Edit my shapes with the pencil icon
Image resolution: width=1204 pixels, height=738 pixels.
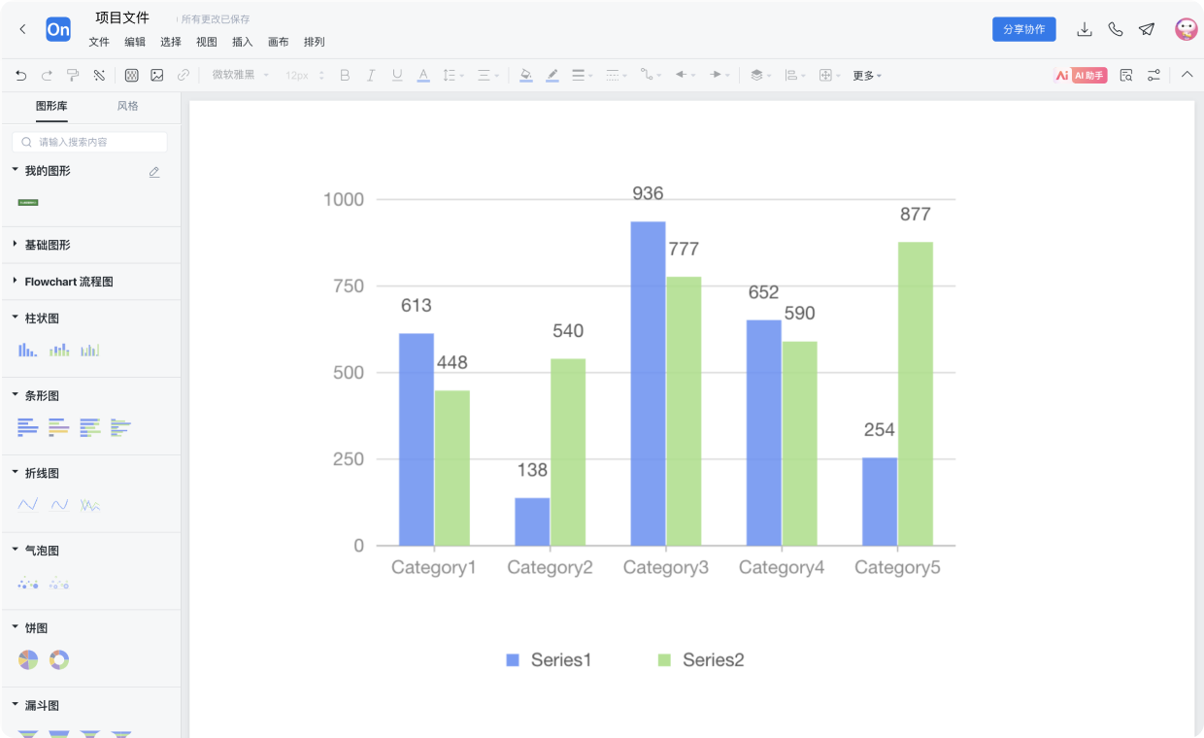pos(154,172)
